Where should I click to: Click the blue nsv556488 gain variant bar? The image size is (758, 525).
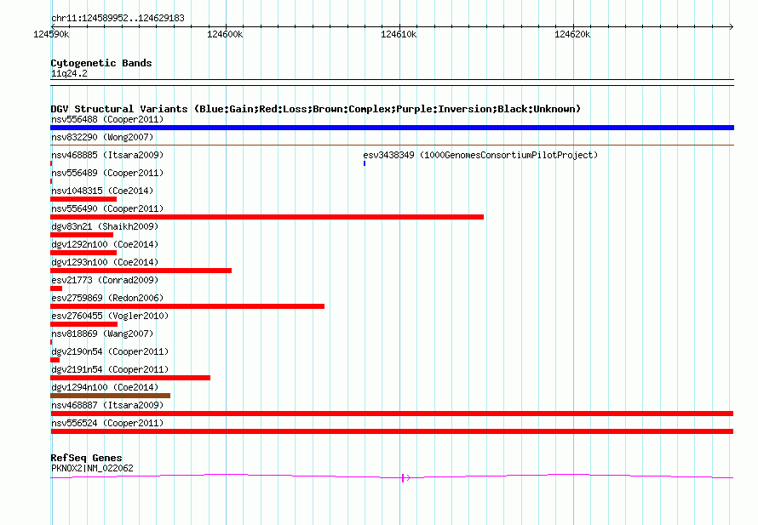click(392, 128)
